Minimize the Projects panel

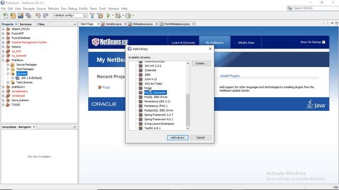75,24
